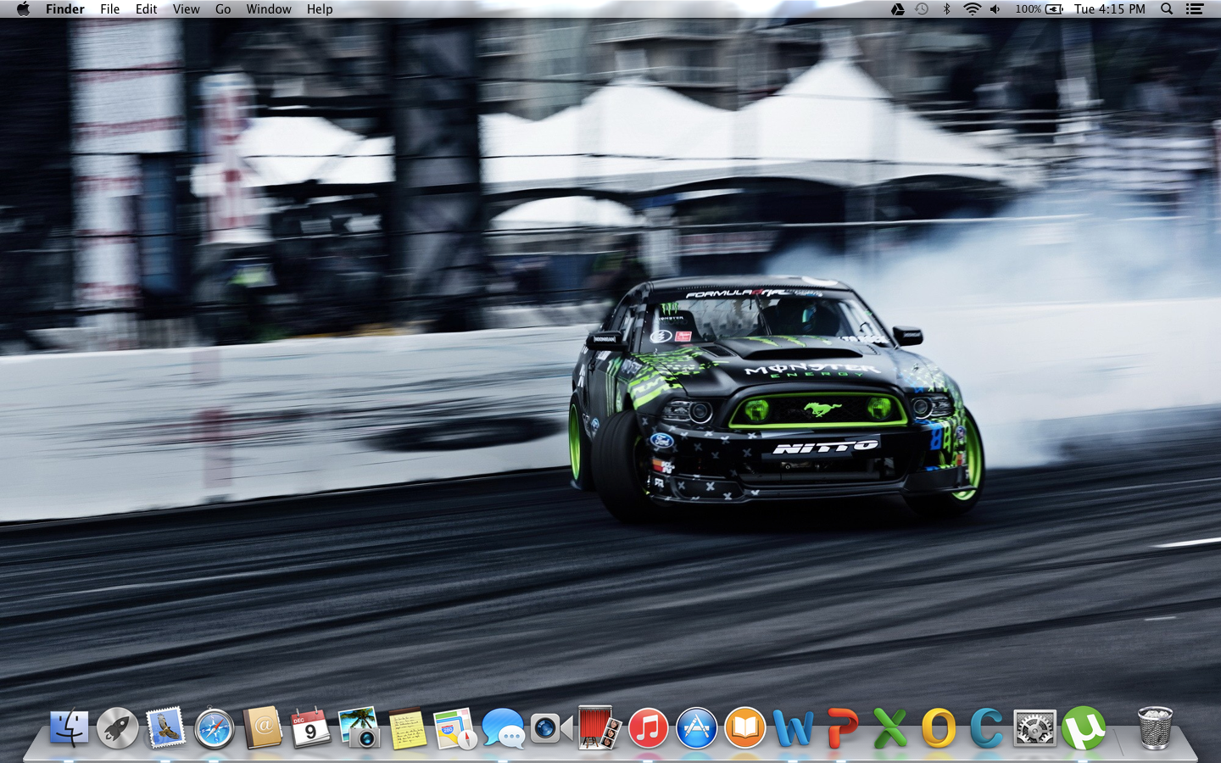Show Notification Center list icon
Image resolution: width=1221 pixels, height=763 pixels.
(1195, 9)
